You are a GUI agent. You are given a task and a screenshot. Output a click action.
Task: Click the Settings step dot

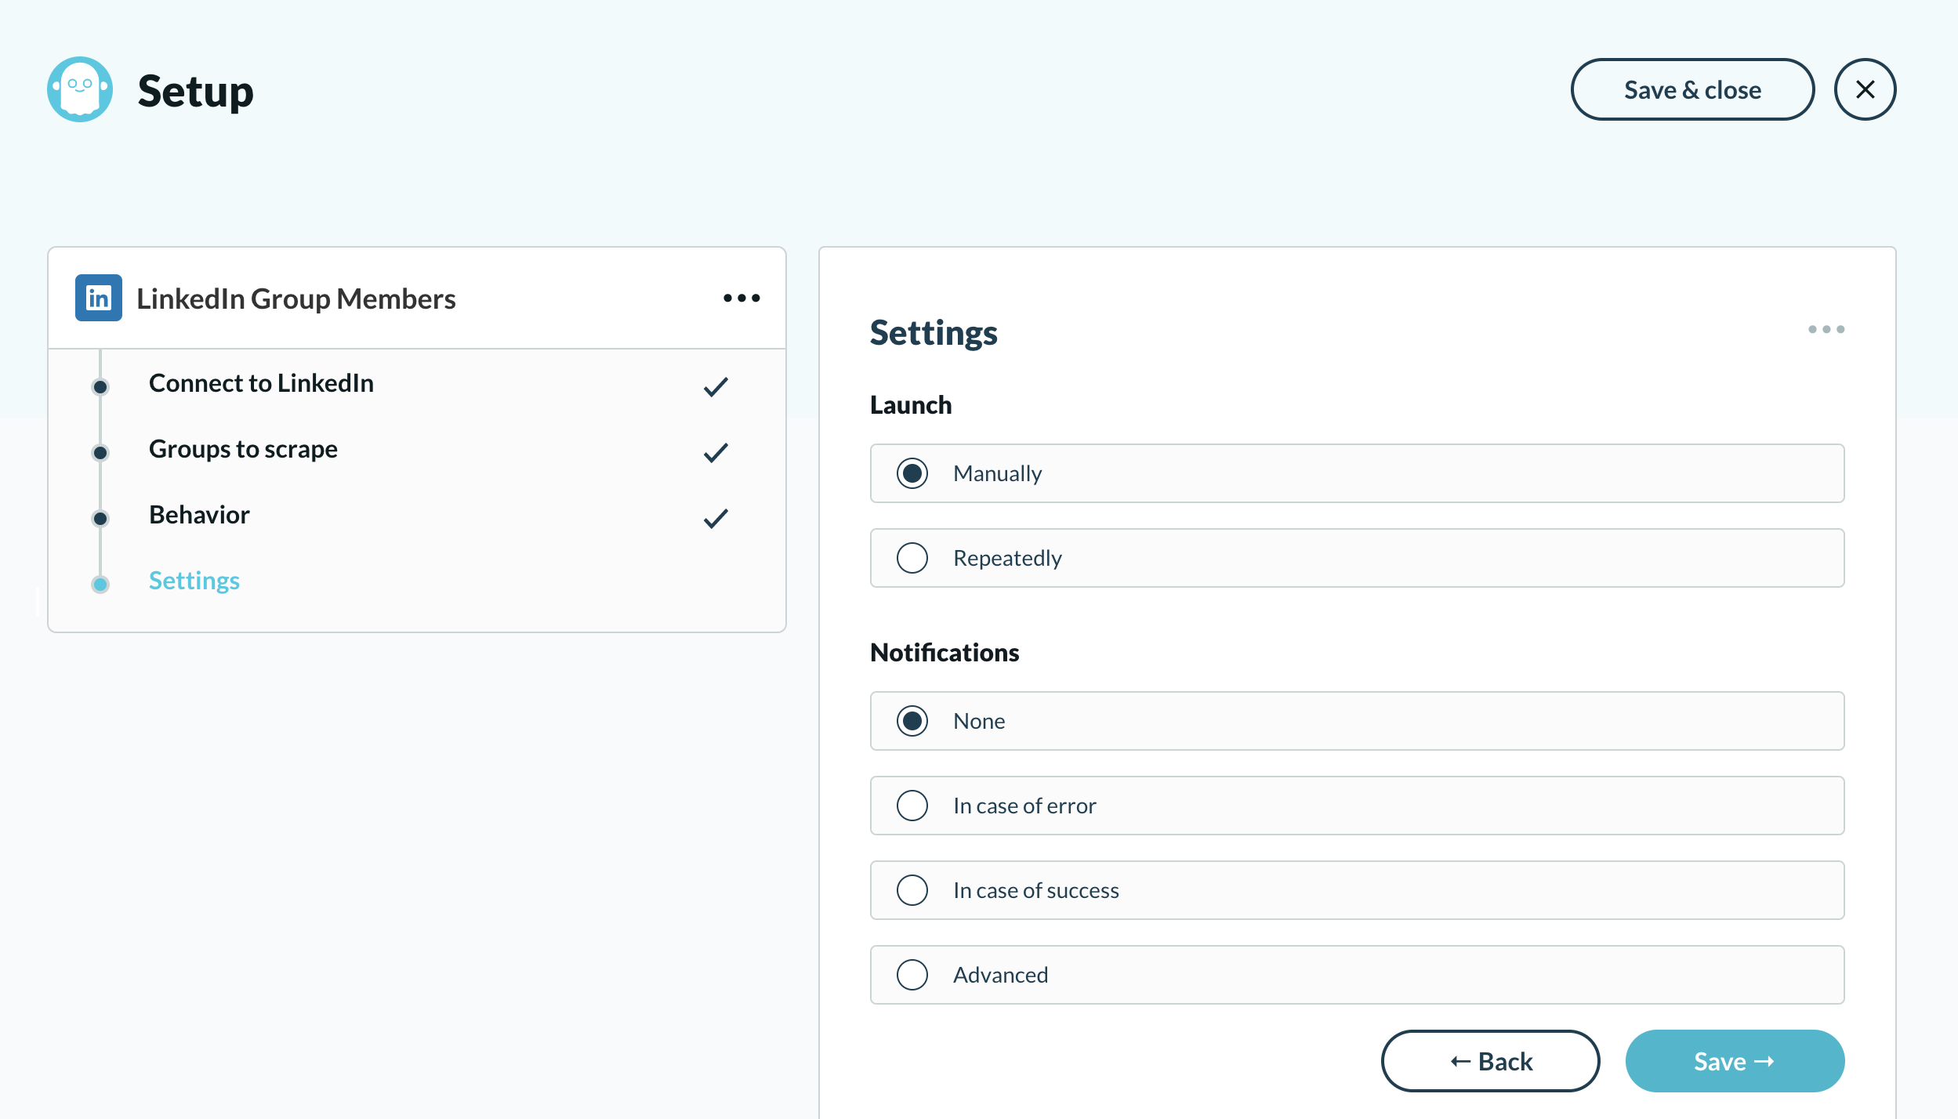click(x=100, y=584)
